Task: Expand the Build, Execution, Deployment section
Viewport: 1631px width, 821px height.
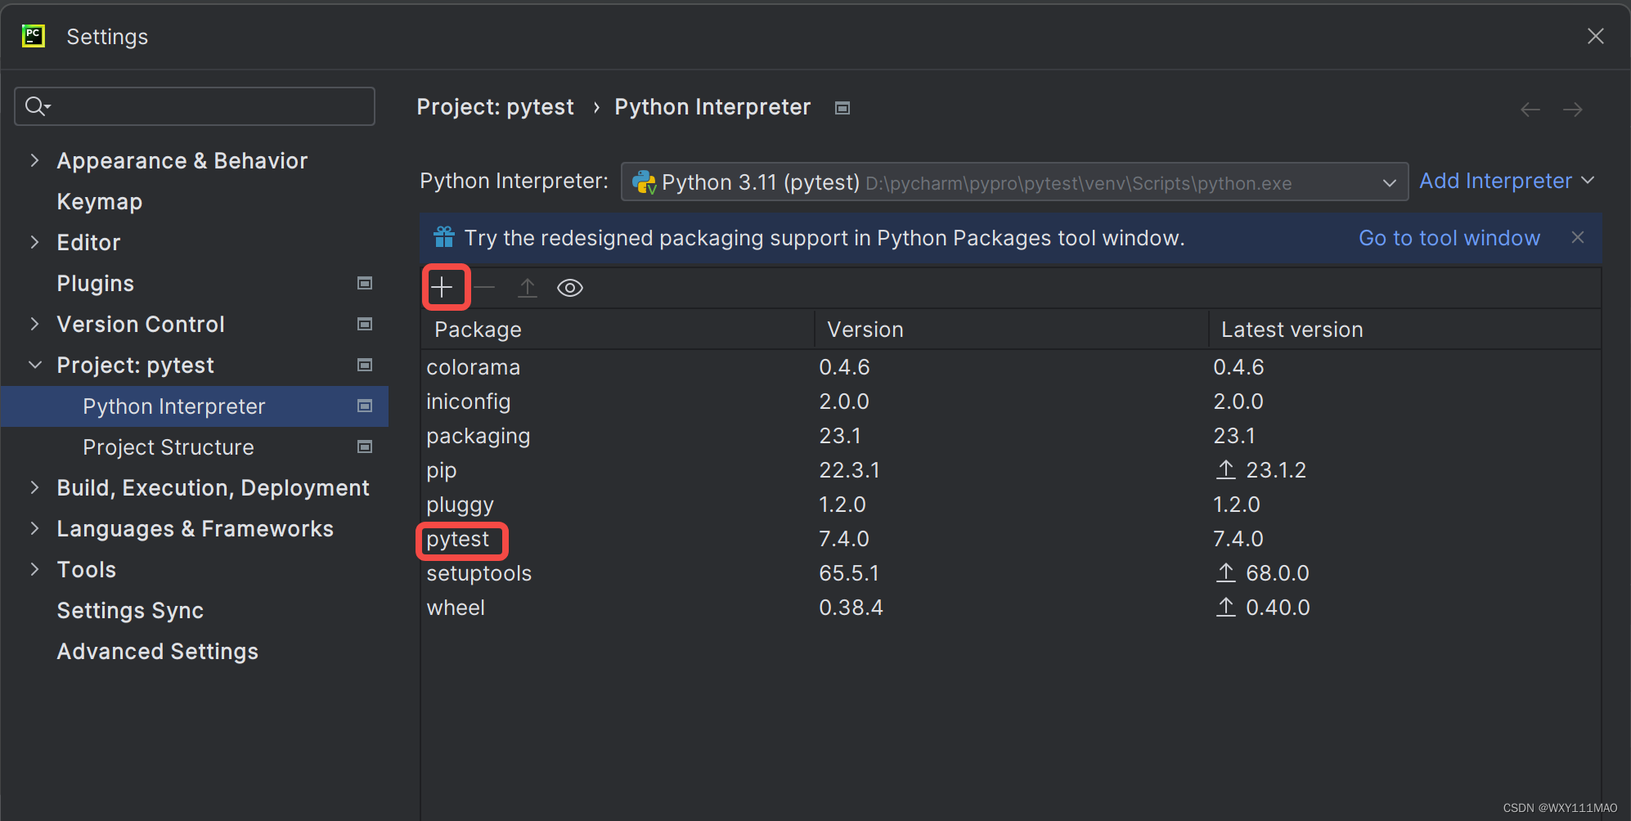Action: (34, 487)
